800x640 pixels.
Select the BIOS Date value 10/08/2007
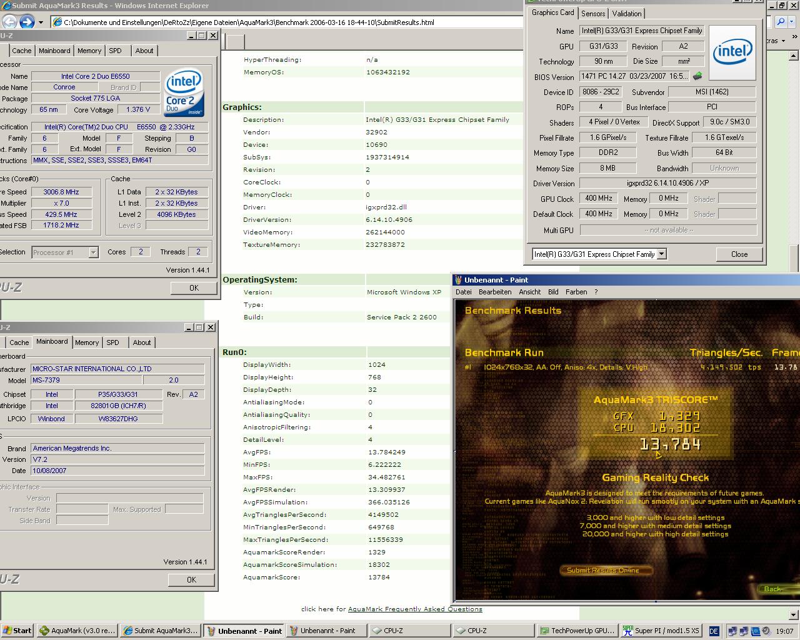click(117, 471)
